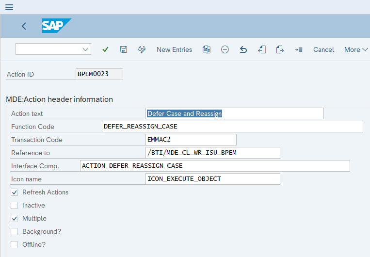Image resolution: width=370 pixels, height=257 pixels.
Task: Toggle display/change mode pencil icon
Action: click(x=142, y=49)
